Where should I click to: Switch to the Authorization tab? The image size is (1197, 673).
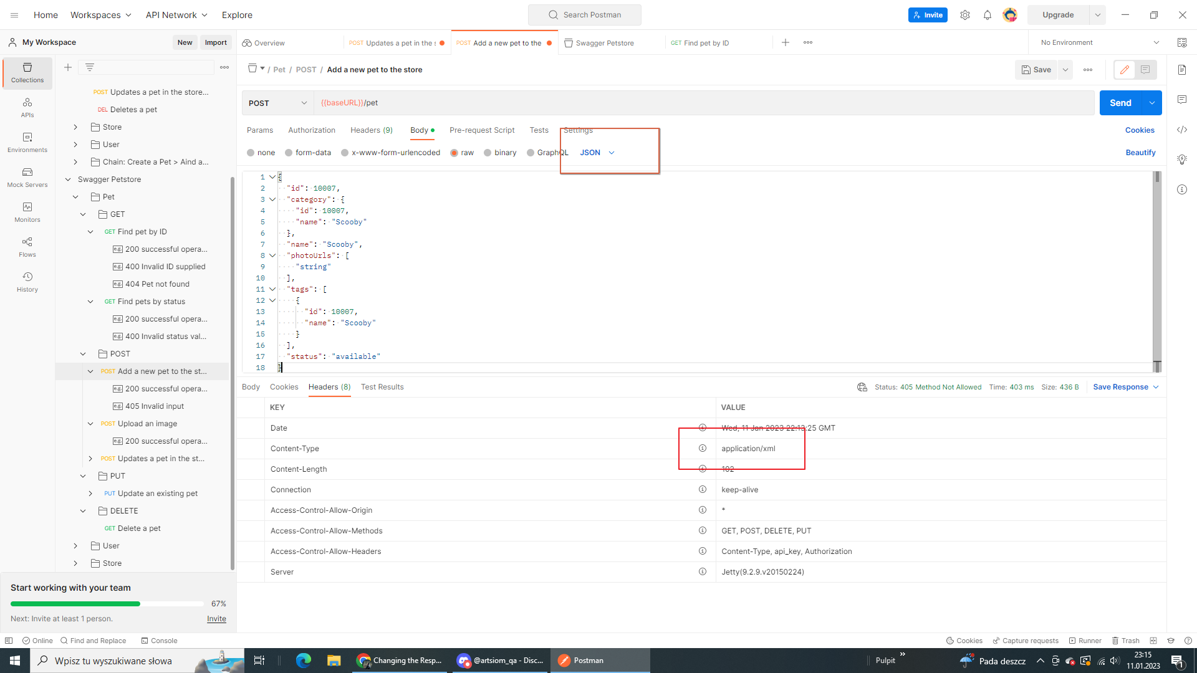(312, 130)
